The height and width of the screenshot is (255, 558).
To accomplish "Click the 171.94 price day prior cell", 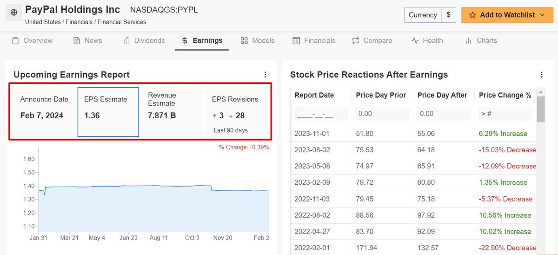I will pyautogui.click(x=367, y=248).
